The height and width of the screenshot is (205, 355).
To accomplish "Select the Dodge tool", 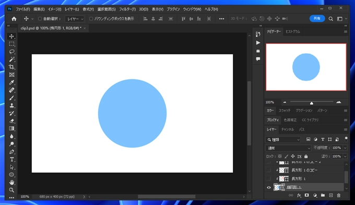I will [x=11, y=144].
